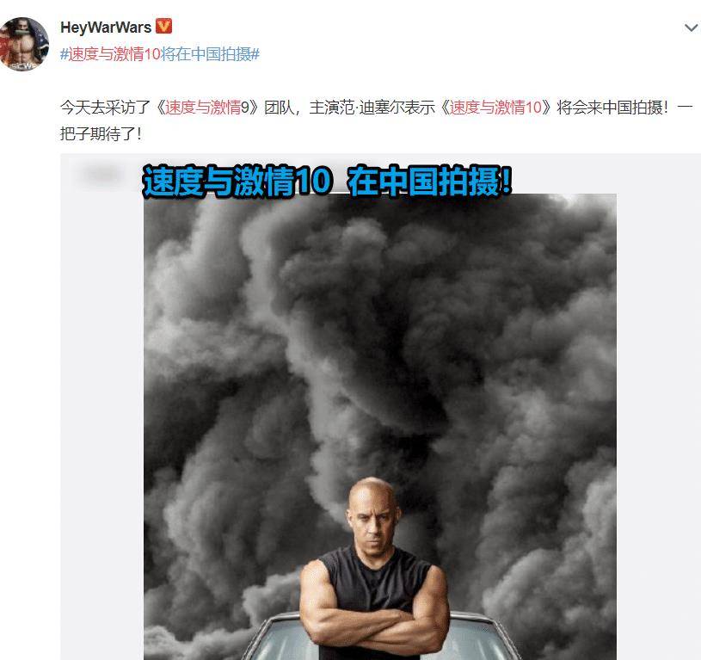Open the HeyWarWars username link

tap(106, 28)
